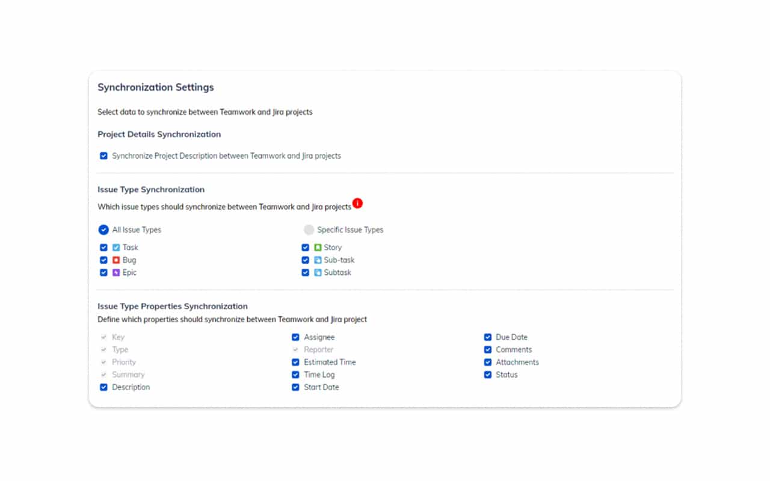
Task: Toggle the Estimated Time checkbox
Action: (x=295, y=362)
